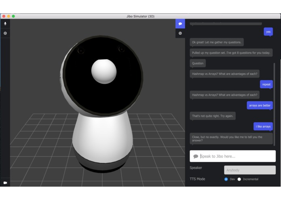Click the 'Speaker' label
281x200 pixels.
point(196,168)
